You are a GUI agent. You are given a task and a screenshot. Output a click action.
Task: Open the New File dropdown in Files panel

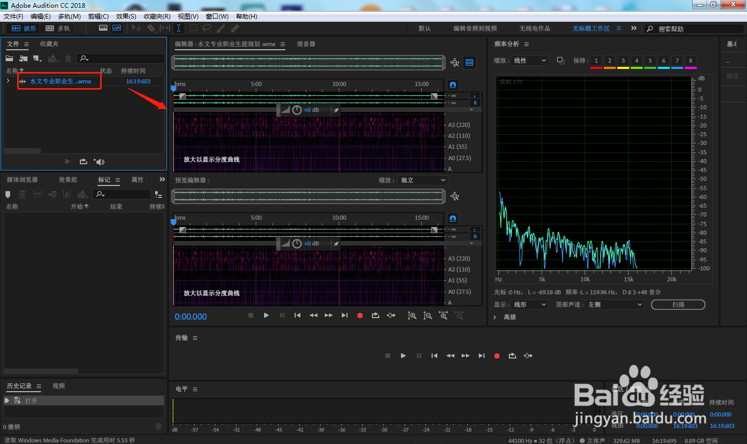pos(37,59)
